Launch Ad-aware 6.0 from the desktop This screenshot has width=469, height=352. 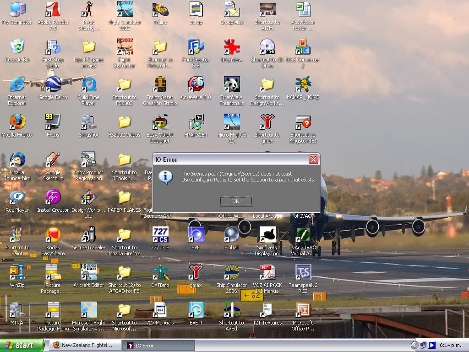click(x=196, y=85)
